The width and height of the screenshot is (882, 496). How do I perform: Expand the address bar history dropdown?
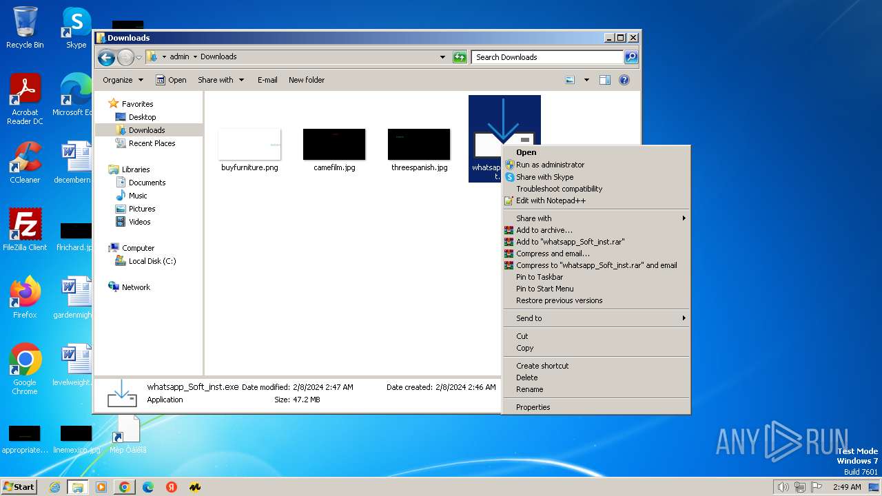click(x=442, y=57)
